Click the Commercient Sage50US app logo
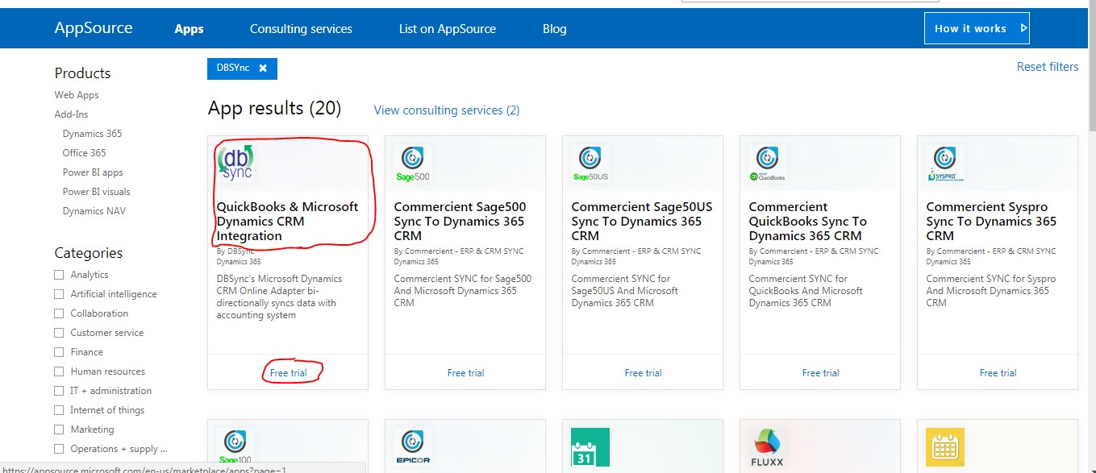The height and width of the screenshot is (473, 1096). pos(590,164)
